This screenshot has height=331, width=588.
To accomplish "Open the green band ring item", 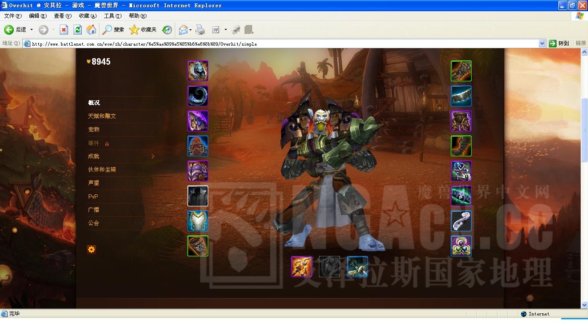I will pyautogui.click(x=461, y=196).
